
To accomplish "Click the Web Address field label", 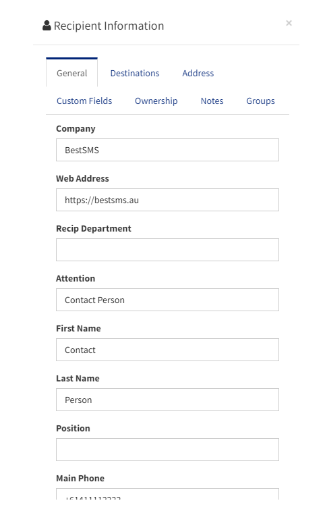I will click(82, 178).
